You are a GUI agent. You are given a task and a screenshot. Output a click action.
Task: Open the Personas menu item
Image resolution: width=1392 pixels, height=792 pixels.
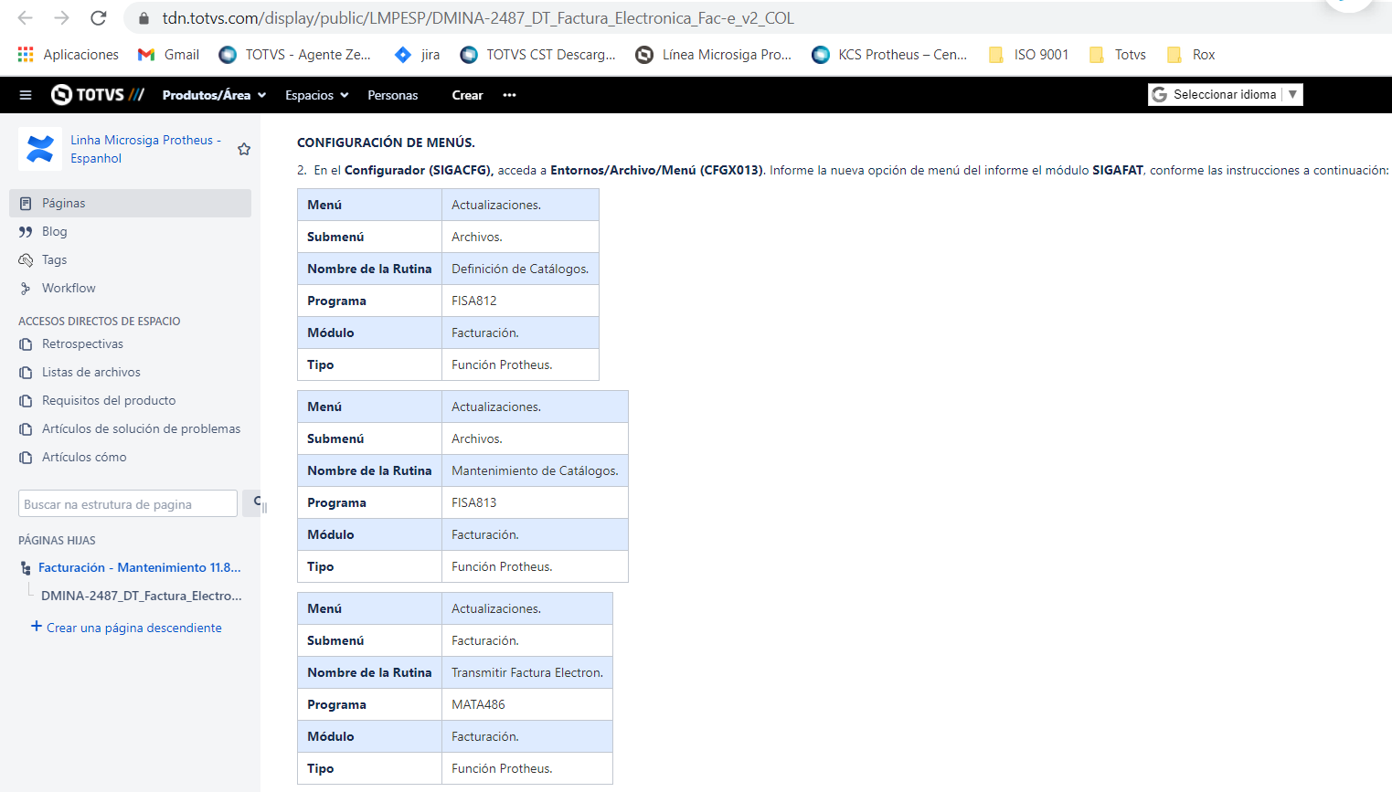coord(393,95)
